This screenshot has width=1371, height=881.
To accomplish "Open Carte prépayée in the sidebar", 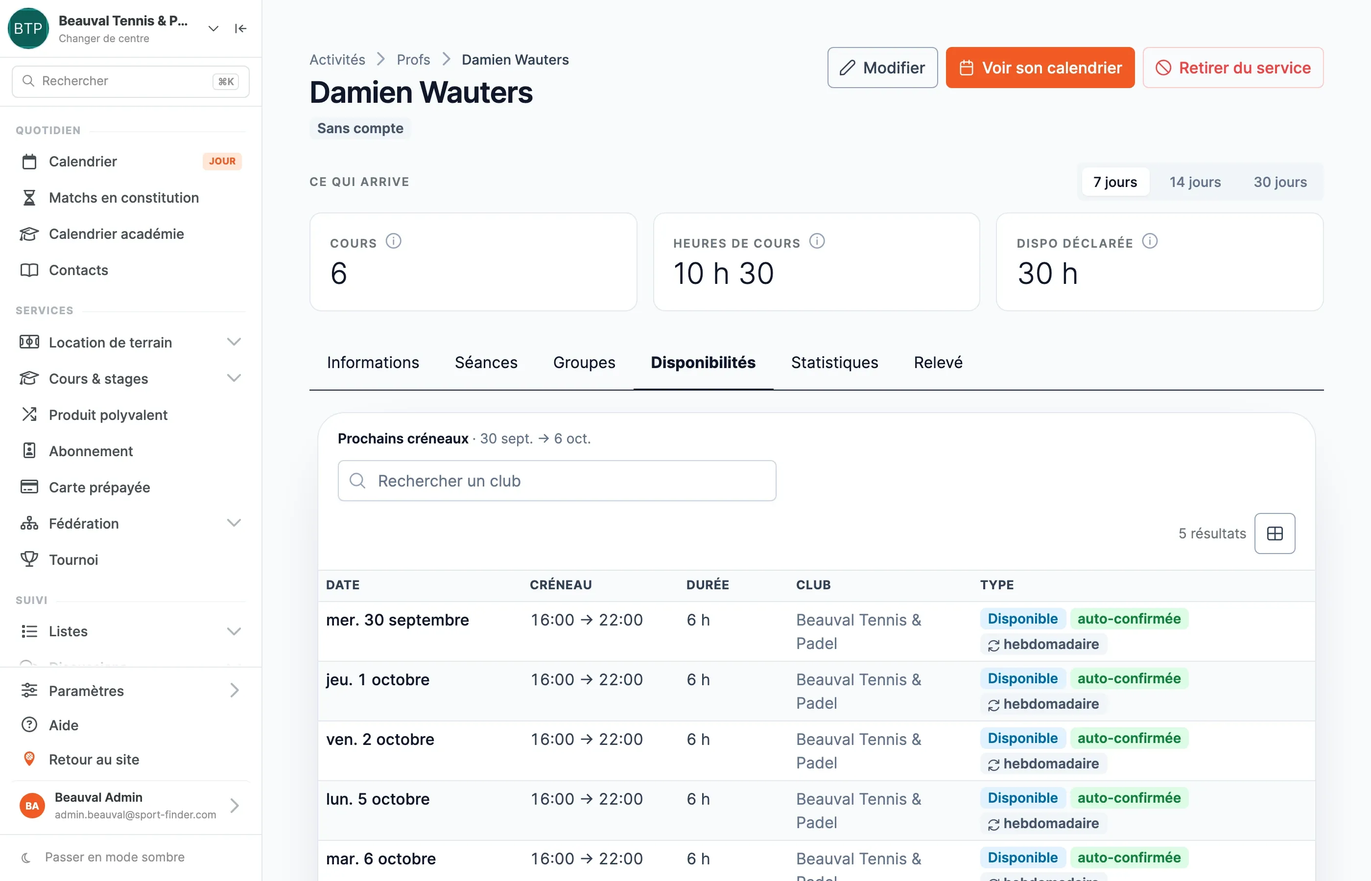I will 130,487.
